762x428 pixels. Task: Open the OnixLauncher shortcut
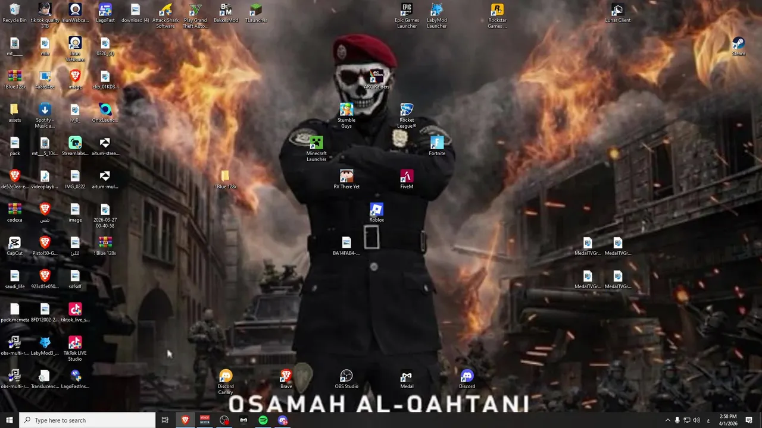pos(105,113)
